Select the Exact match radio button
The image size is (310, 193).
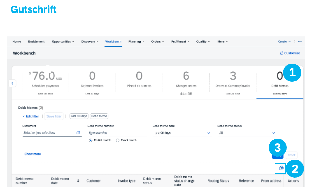118,140
